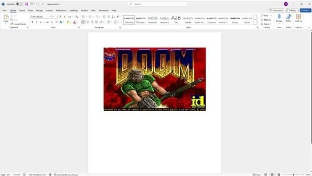The height and width of the screenshot is (176, 312).
Task: Open the File menu
Action: (x=4, y=10)
